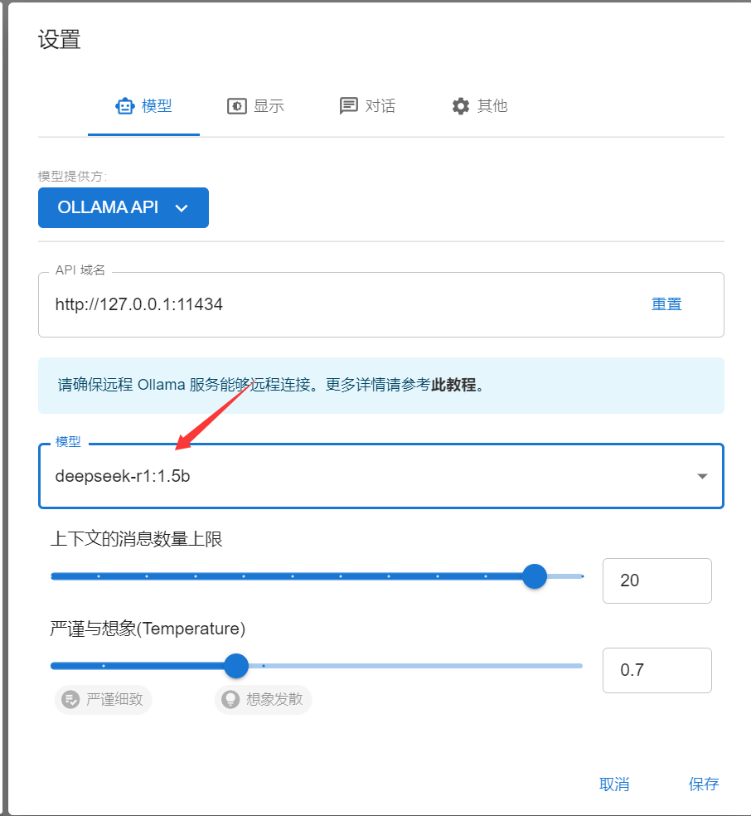Click the 重置 link to reset the API host
The height and width of the screenshot is (816, 751).
(x=666, y=304)
